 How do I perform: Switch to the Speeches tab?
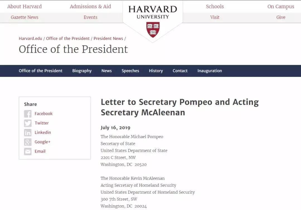pyautogui.click(x=130, y=71)
